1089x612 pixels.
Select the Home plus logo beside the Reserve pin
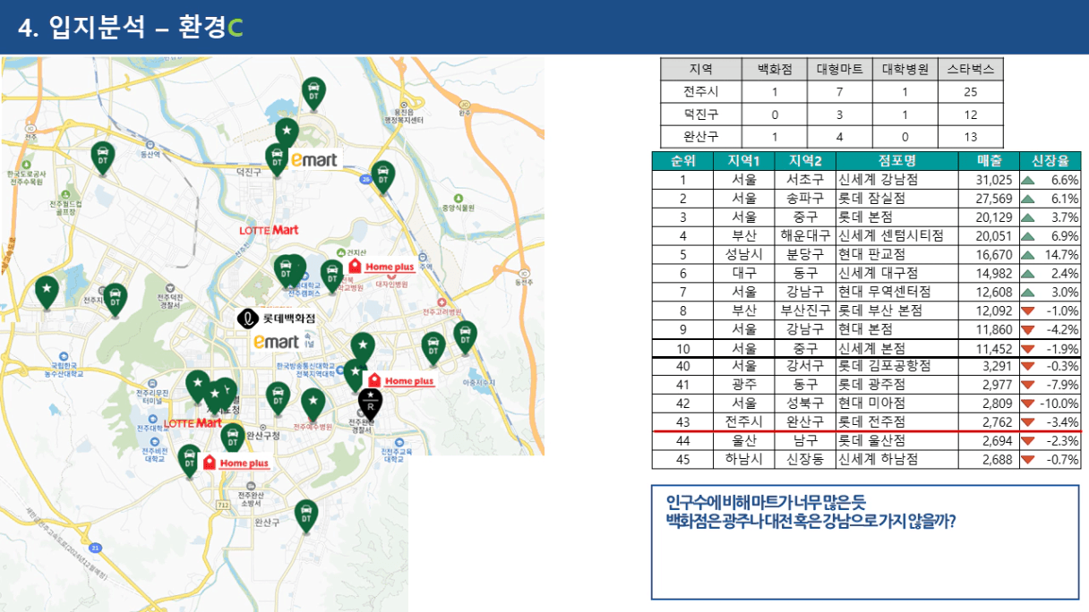tap(400, 381)
